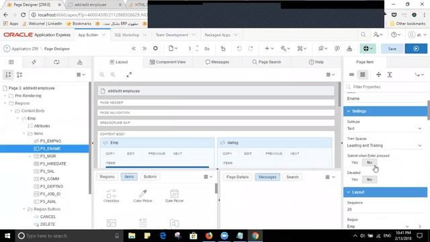Click the page lock icon
Image resolution: width=430 pixels, height=242 pixels.
point(223,48)
